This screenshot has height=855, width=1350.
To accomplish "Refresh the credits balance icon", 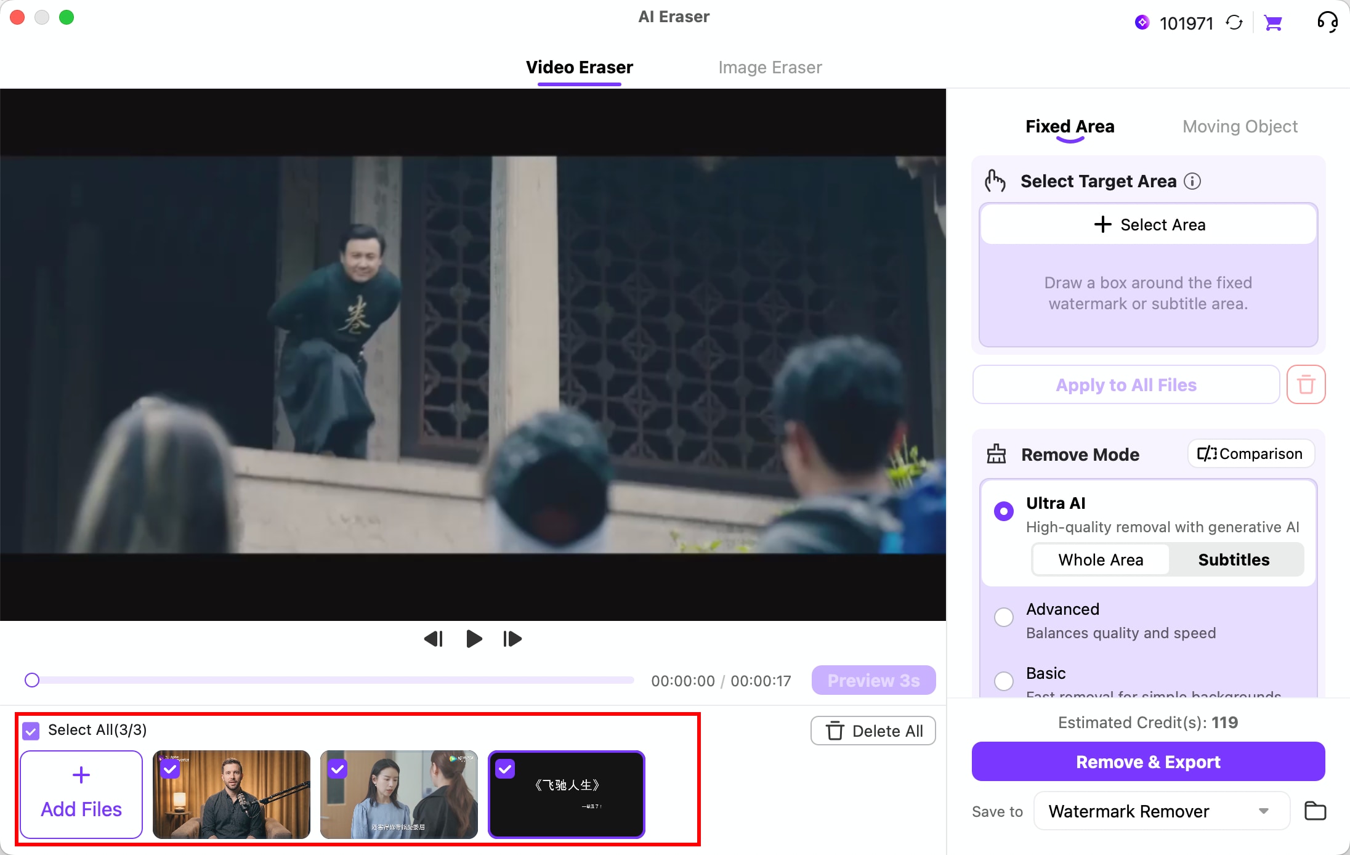I will pos(1234,23).
